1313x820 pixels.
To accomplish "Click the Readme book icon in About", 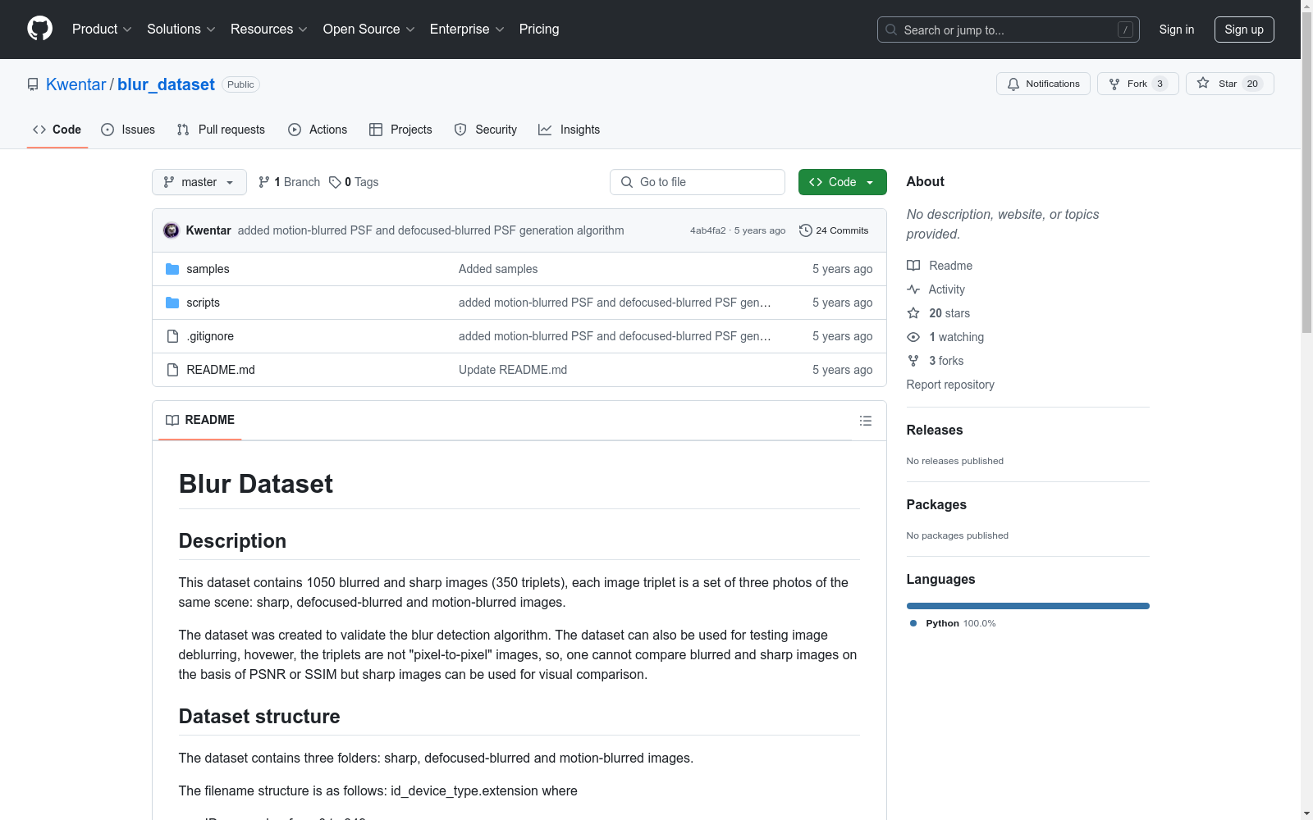I will pyautogui.click(x=913, y=266).
